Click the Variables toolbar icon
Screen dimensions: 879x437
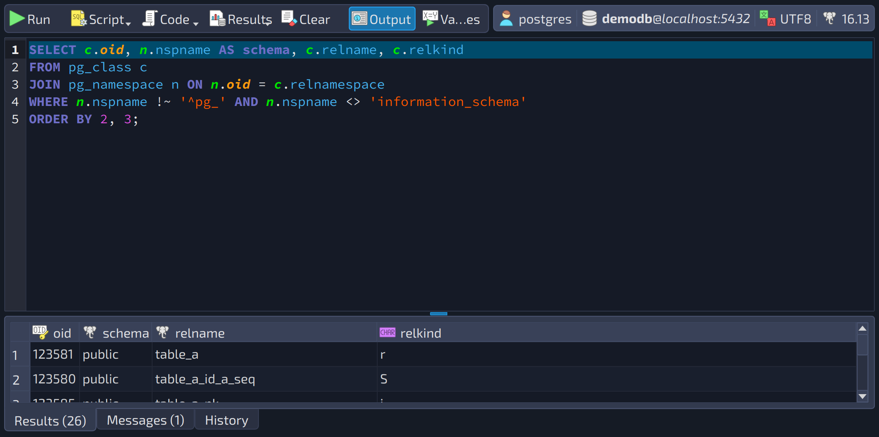430,19
